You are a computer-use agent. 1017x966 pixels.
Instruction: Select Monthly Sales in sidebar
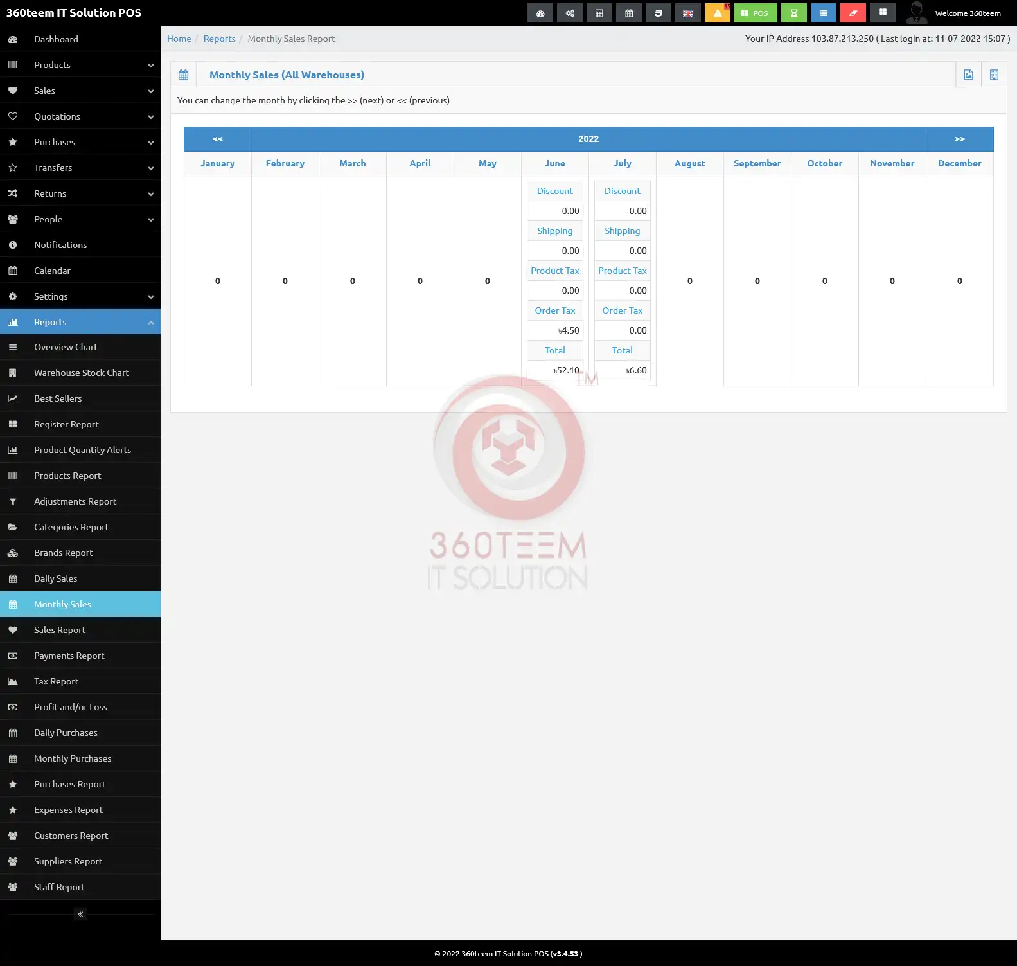(x=80, y=604)
